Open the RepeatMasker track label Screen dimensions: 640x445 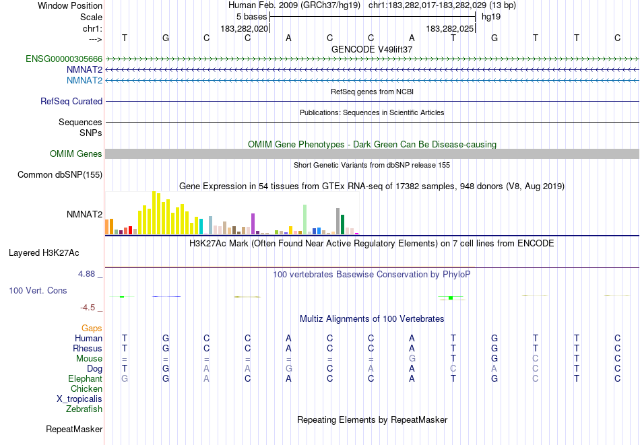click(74, 429)
